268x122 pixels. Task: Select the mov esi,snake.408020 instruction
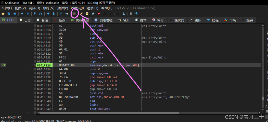[107, 97]
